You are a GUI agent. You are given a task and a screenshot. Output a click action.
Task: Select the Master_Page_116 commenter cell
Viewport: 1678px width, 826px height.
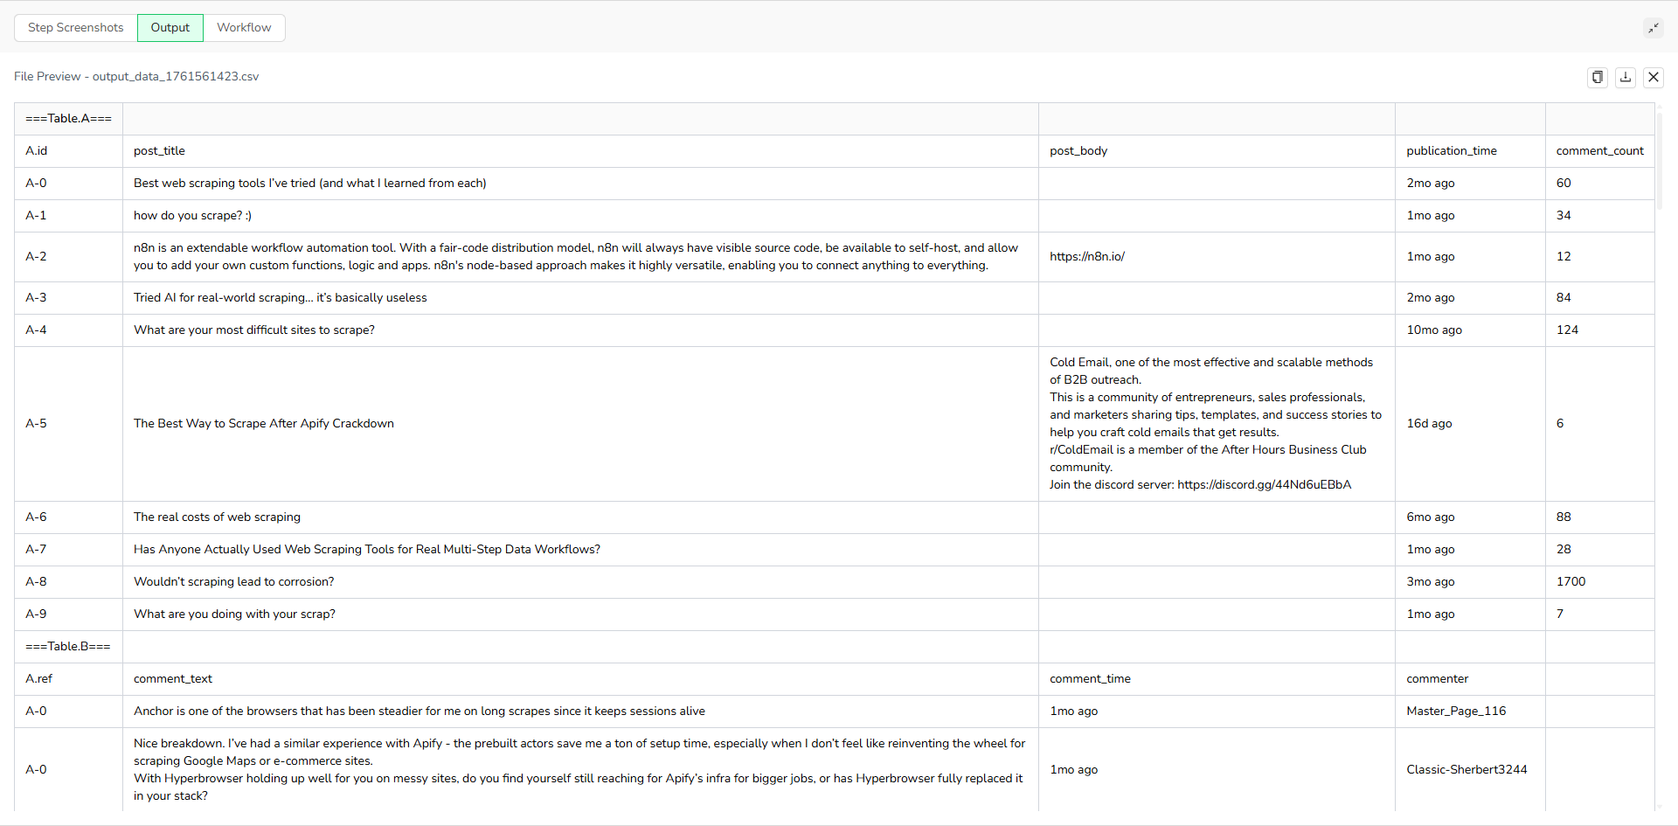(x=1456, y=711)
